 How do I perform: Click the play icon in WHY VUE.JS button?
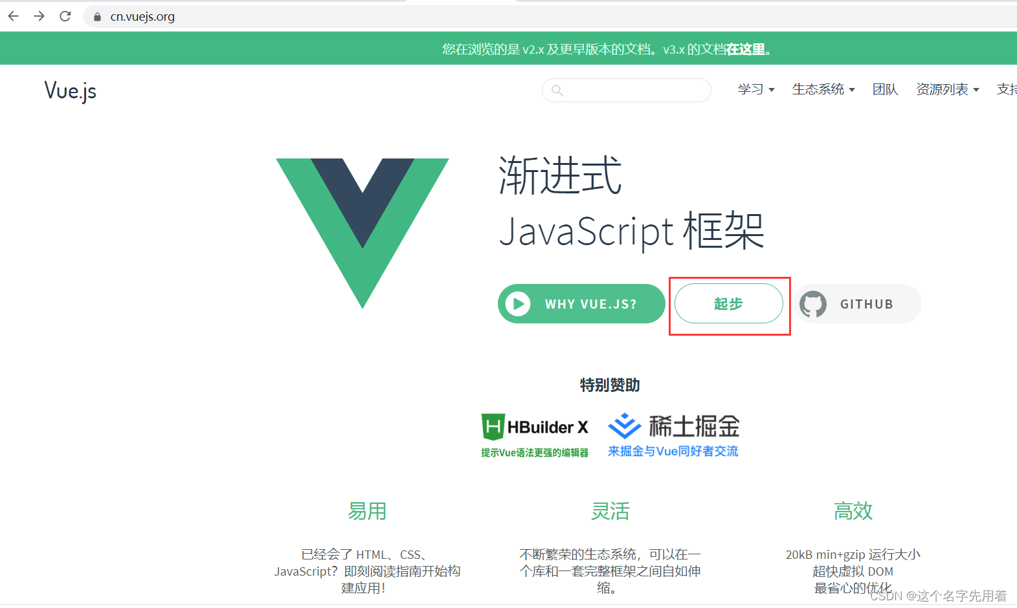518,303
